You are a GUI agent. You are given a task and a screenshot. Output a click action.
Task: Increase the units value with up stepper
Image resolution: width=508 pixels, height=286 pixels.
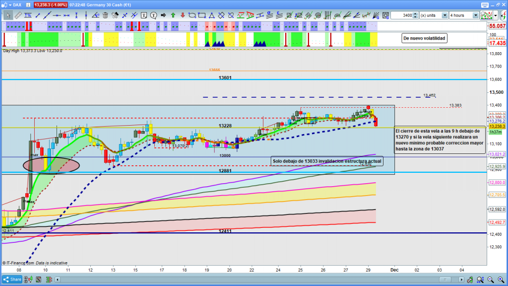pos(416,14)
